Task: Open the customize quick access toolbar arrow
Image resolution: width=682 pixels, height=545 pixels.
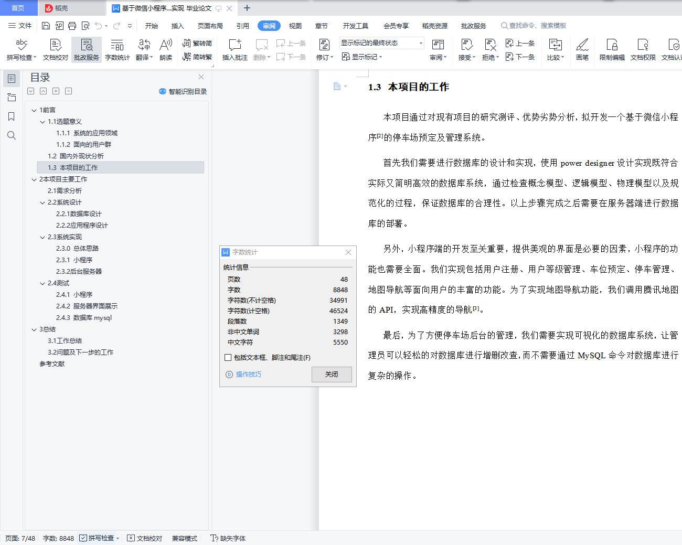Action: tap(130, 26)
